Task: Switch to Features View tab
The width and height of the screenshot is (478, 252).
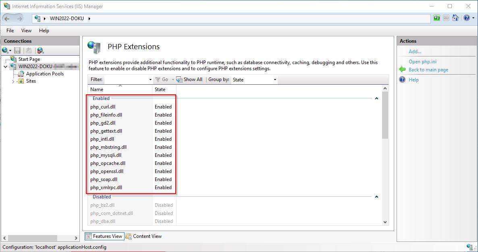Action: click(x=104, y=236)
